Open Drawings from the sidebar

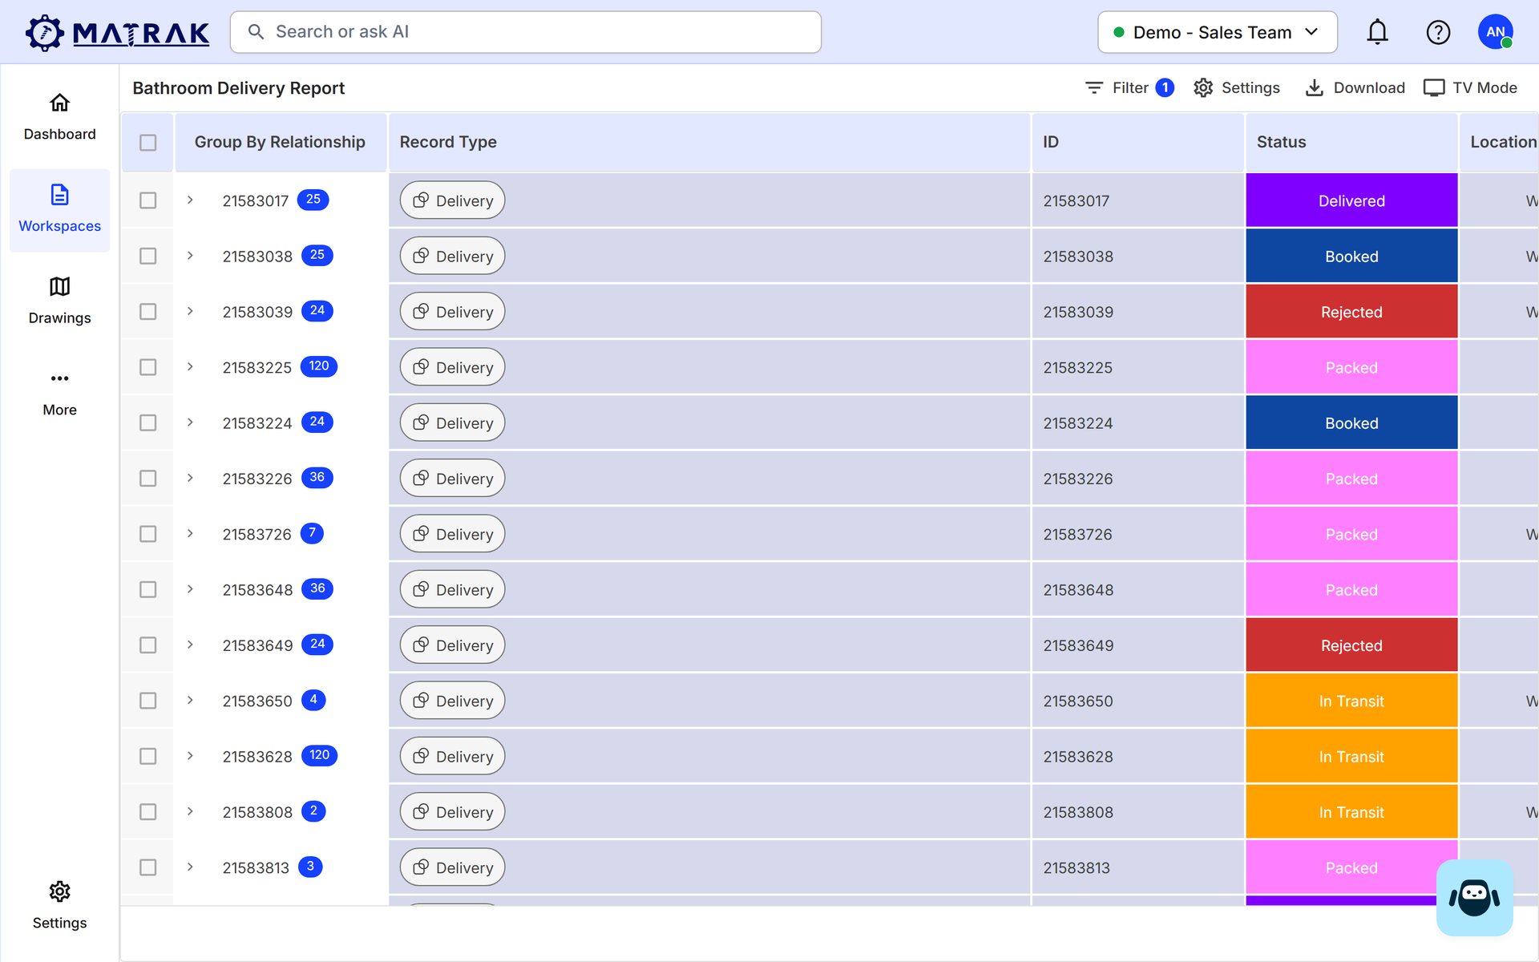59,301
